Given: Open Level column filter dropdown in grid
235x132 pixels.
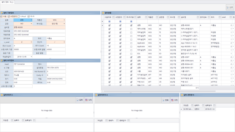Looking at the screenshot, I should (231, 17).
